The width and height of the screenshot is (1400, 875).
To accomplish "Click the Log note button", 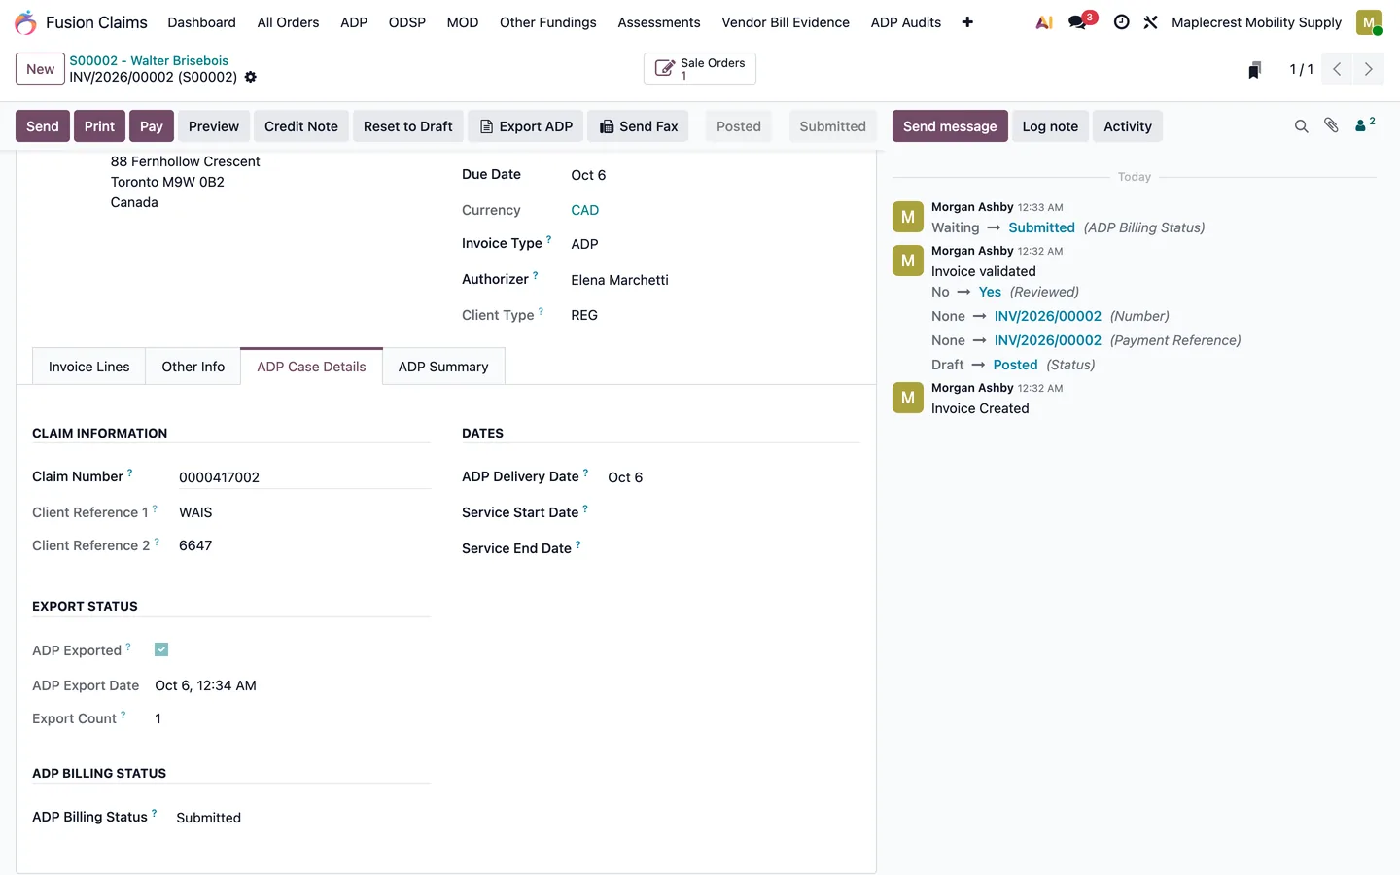I will (1050, 126).
